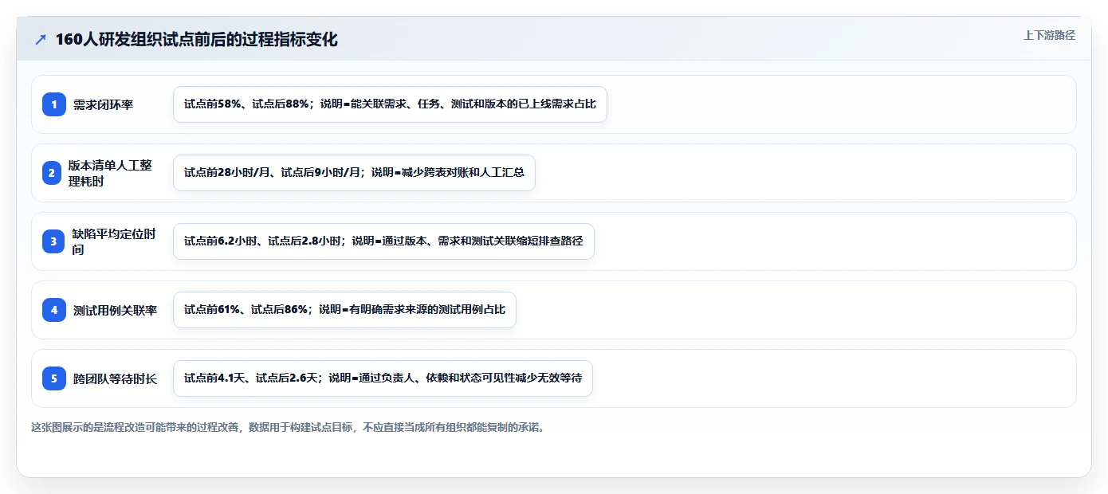1108x494 pixels.
Task: Click the 版本清单人工整理耗时 label
Action: click(110, 173)
